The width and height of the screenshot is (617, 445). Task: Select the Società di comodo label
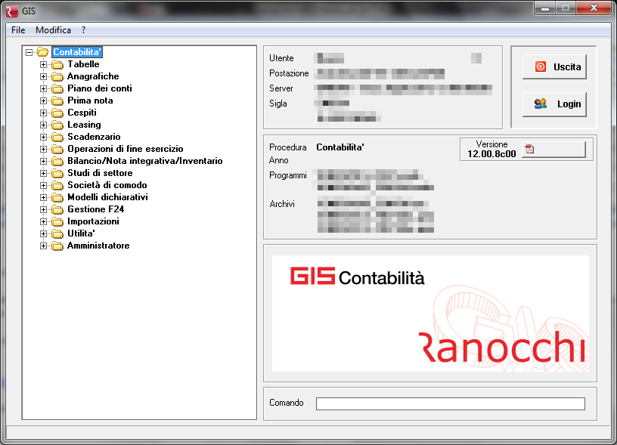[107, 185]
